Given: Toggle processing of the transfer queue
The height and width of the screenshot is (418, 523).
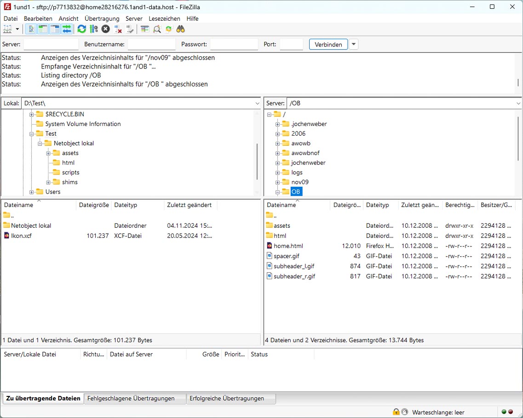Looking at the screenshot, I should (x=94, y=29).
